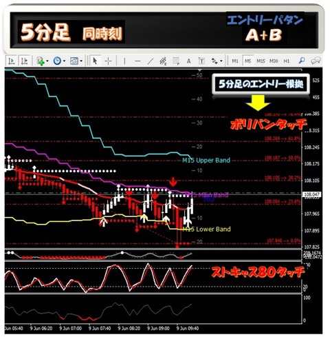Expand the Arrows objects dropdown arrow
The height and width of the screenshot is (339, 330).
[221, 61]
